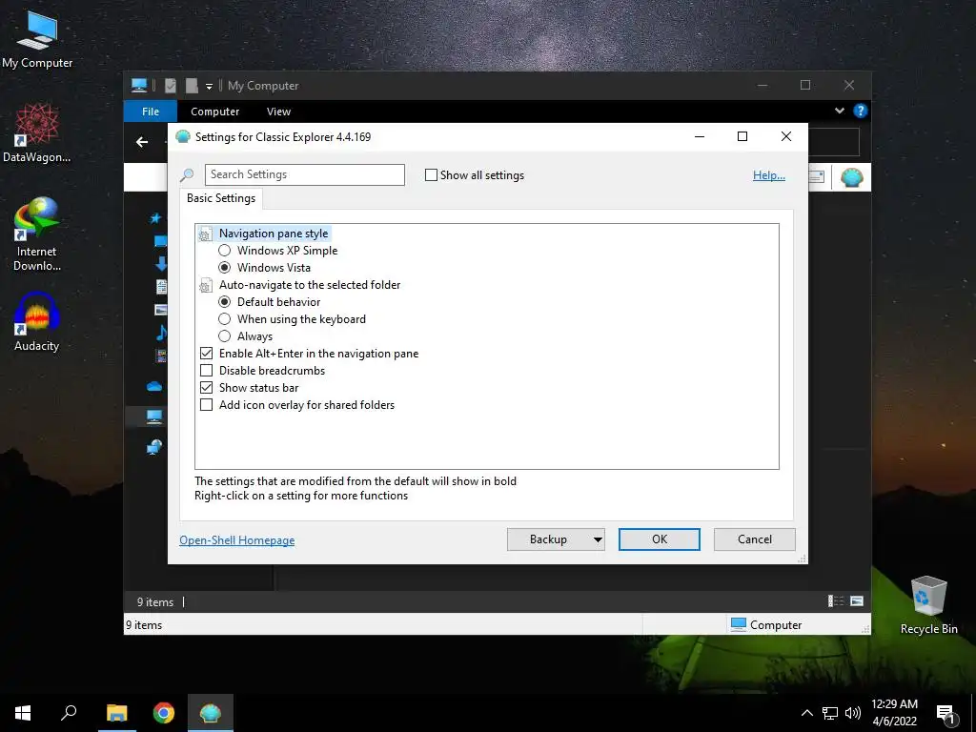The height and width of the screenshot is (732, 976).
Task: Click the magnifier icon beside Search Settings
Action: coord(187,175)
